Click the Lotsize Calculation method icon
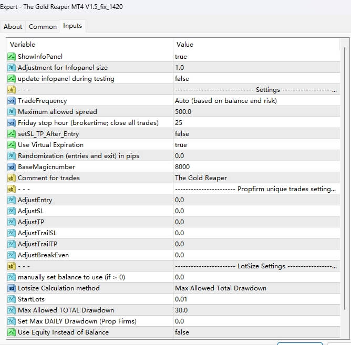The height and width of the screenshot is (345, 351). [x=12, y=288]
